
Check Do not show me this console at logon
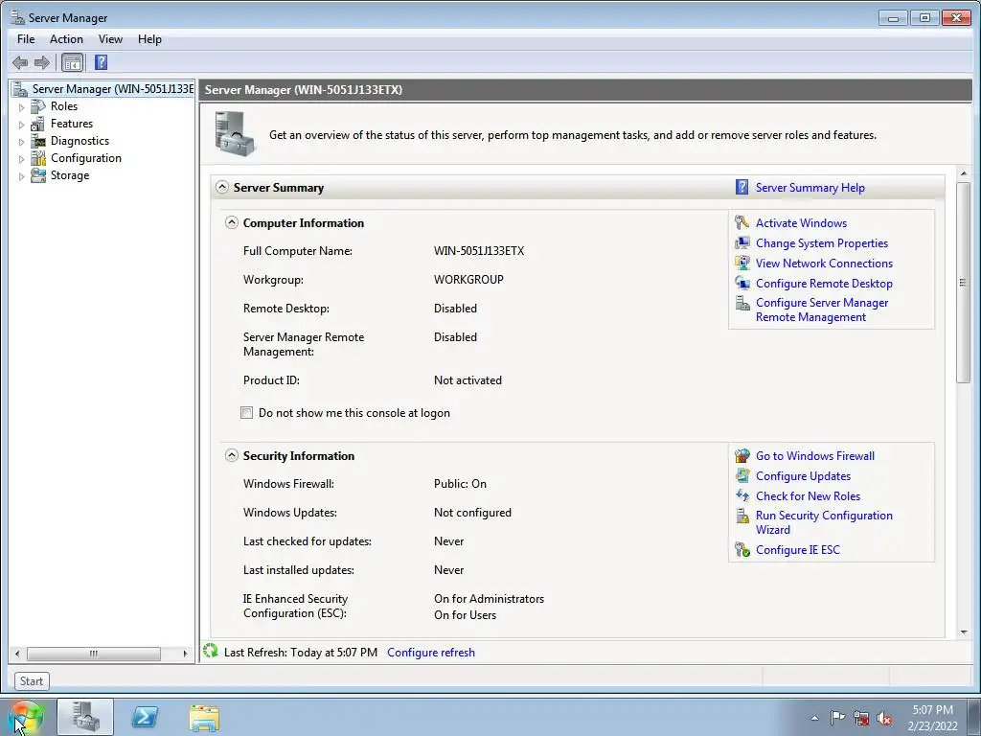tap(246, 412)
